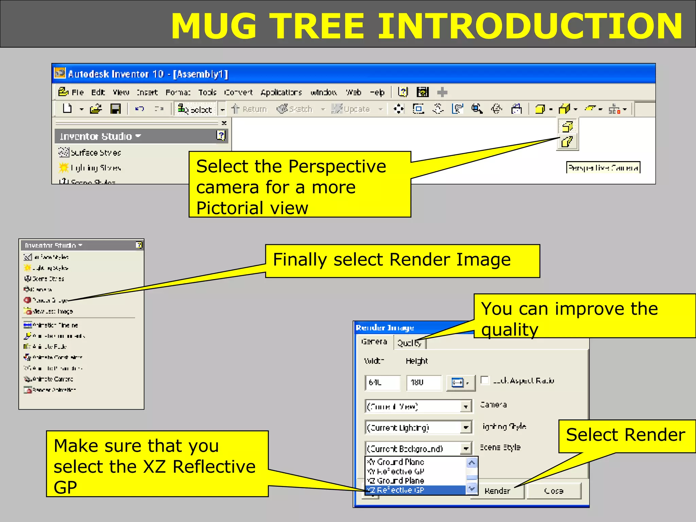Image resolution: width=696 pixels, height=522 pixels.
Task: Click the dropdown list scroll up arrow
Action: (472, 463)
